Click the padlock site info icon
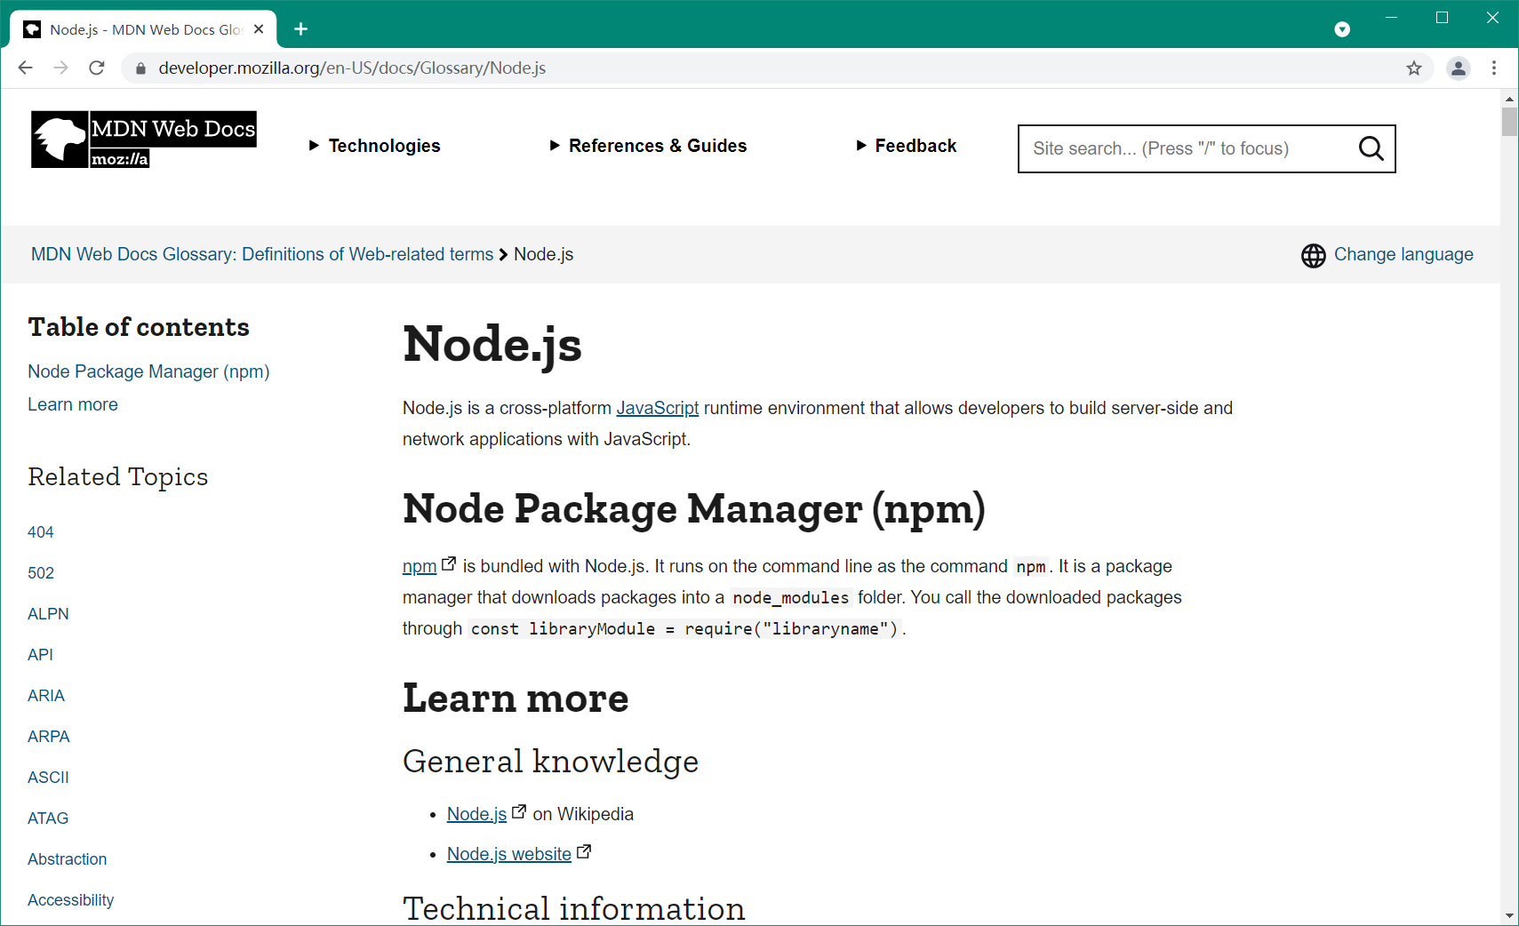 click(140, 68)
